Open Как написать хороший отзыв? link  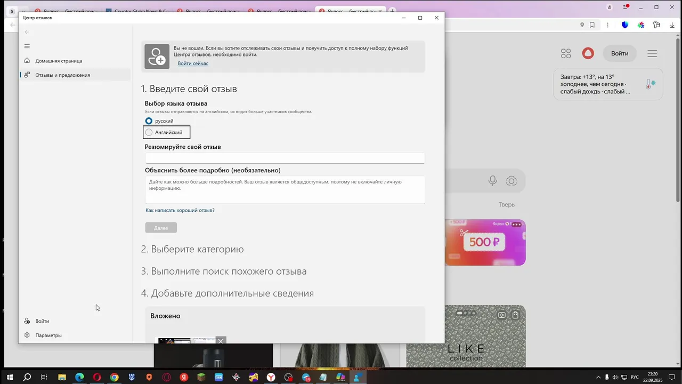180,210
